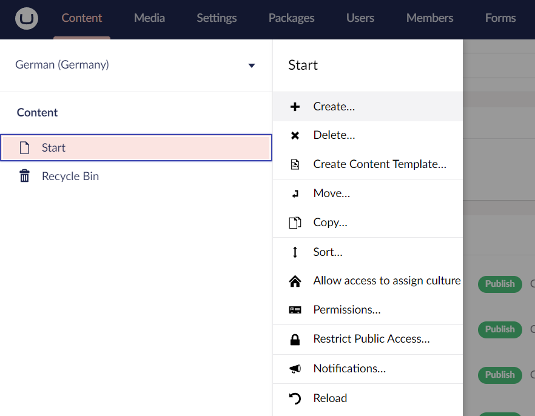The image size is (535, 416).
Task: Click the Notifications megaphone icon
Action: click(x=295, y=369)
